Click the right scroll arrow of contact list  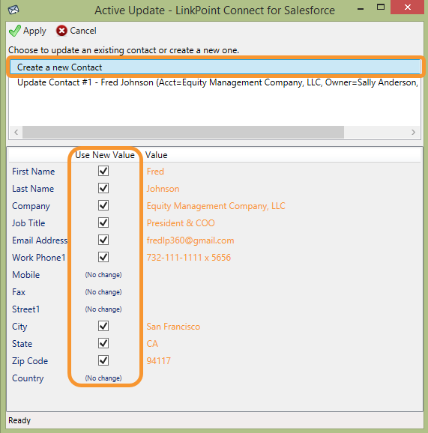tap(413, 133)
